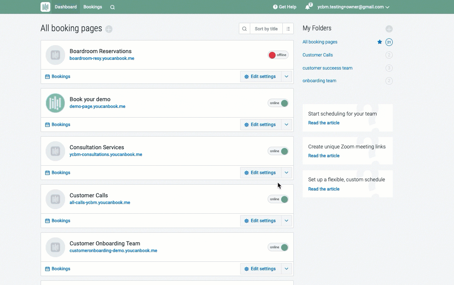Edit settings for Customer Calls

(260, 220)
